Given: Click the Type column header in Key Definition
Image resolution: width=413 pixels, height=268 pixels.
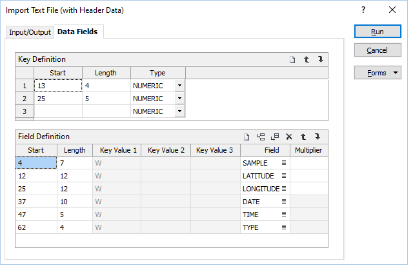Looking at the screenshot, I should click(x=158, y=73).
